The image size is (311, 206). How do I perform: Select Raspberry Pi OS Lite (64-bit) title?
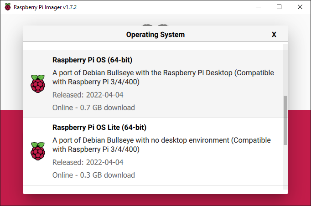[x=99, y=127]
